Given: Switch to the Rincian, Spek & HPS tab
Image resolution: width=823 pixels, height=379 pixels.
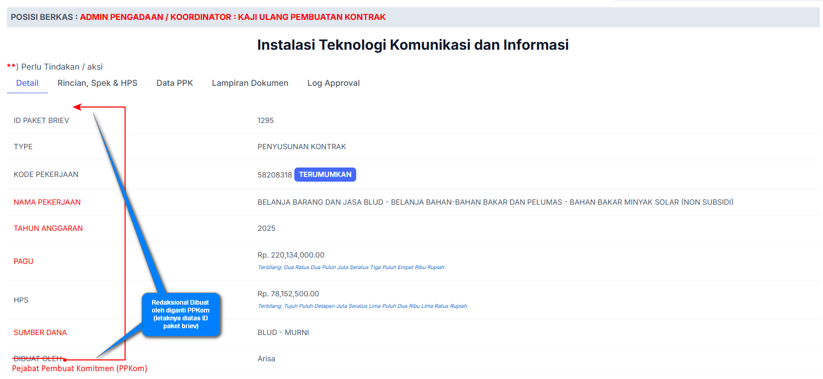Looking at the screenshot, I should (97, 83).
